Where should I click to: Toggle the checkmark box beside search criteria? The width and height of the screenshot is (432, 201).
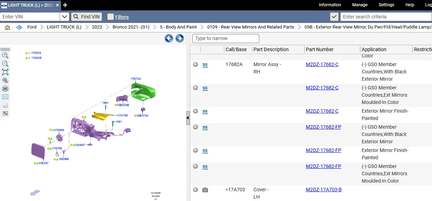[x=334, y=17]
